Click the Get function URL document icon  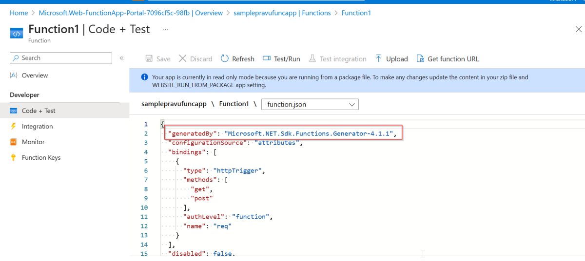(420, 58)
